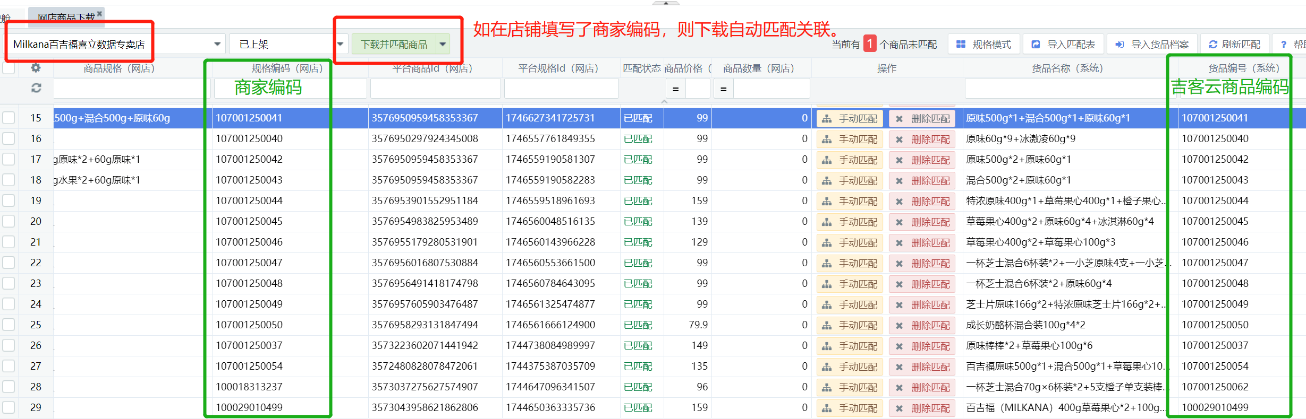The height and width of the screenshot is (419, 1306).
Task: Click 手动匹配 icon in row 17
Action: 827,160
